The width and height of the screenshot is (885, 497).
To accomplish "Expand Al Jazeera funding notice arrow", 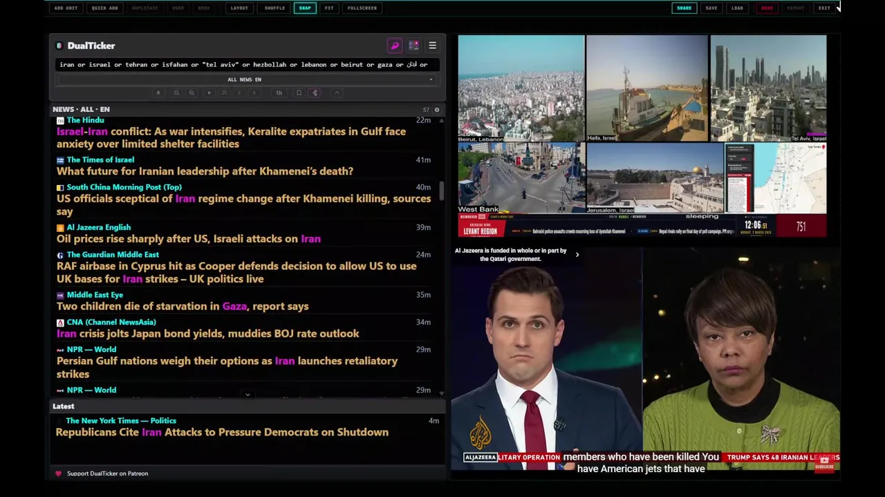I will [x=577, y=255].
